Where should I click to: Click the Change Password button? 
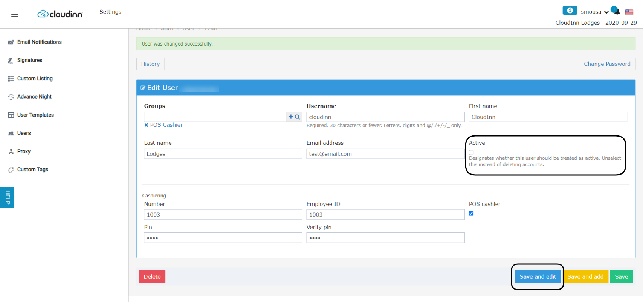pyautogui.click(x=607, y=64)
